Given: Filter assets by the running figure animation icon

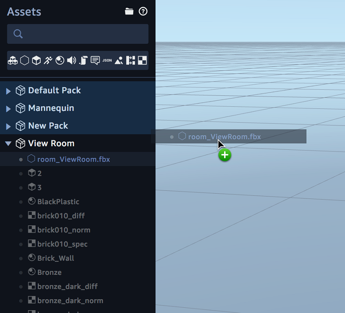Looking at the screenshot, I should coord(48,60).
